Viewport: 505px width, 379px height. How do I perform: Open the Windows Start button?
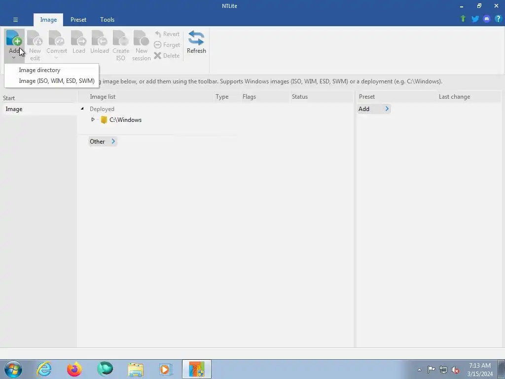(13, 369)
